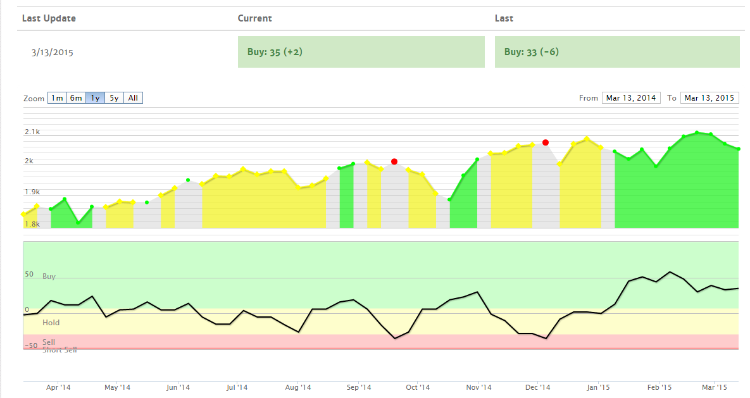Click the Last column header
Screen dimensions: 750x398
(504, 18)
